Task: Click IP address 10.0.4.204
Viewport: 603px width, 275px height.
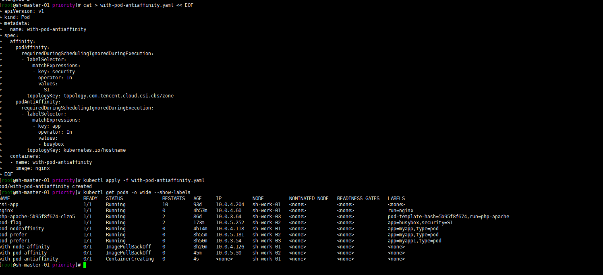Action: [230, 205]
